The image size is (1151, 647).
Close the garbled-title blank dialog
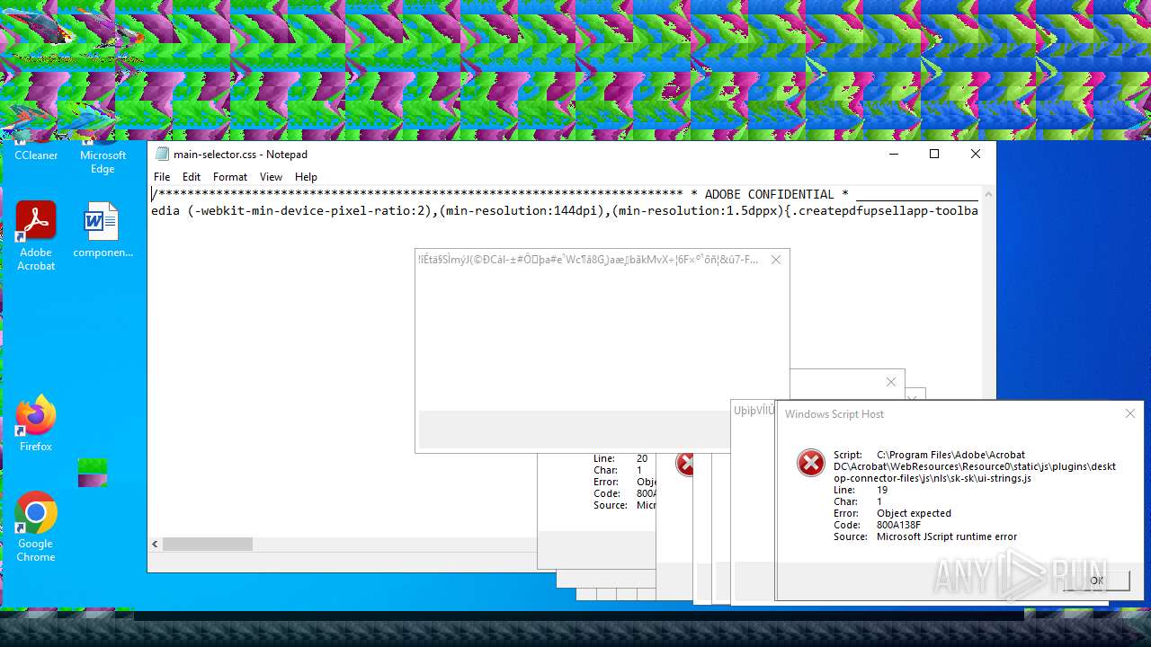coord(776,260)
